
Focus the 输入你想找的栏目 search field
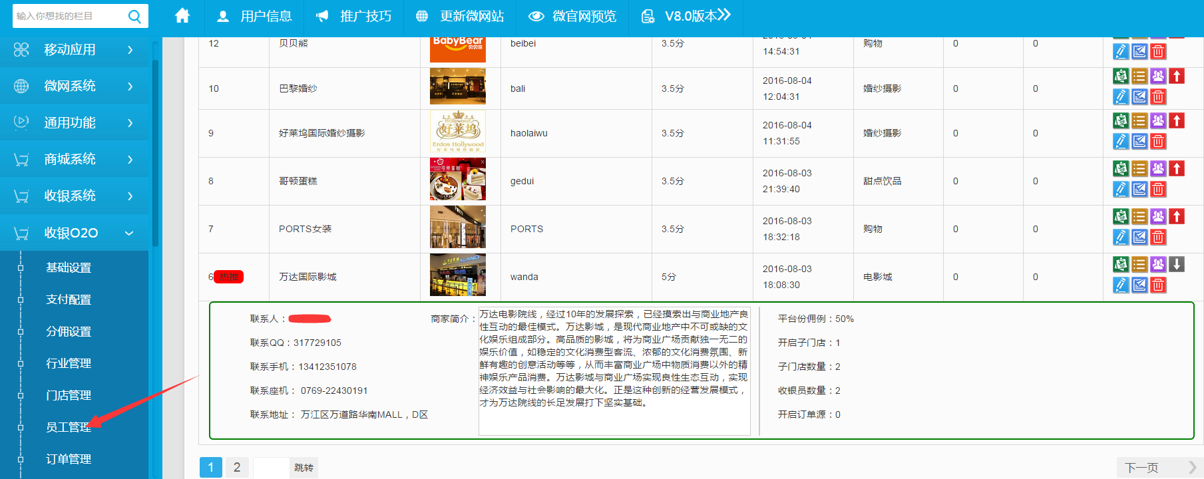pos(68,17)
